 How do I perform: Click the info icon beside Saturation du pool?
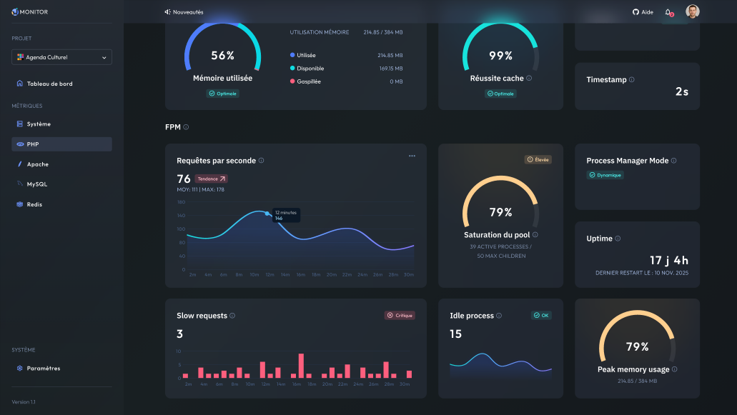click(535, 234)
